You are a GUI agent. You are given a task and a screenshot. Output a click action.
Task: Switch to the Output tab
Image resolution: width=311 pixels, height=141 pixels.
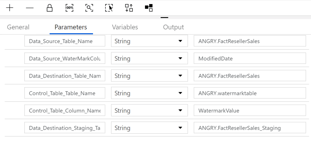coord(173,27)
